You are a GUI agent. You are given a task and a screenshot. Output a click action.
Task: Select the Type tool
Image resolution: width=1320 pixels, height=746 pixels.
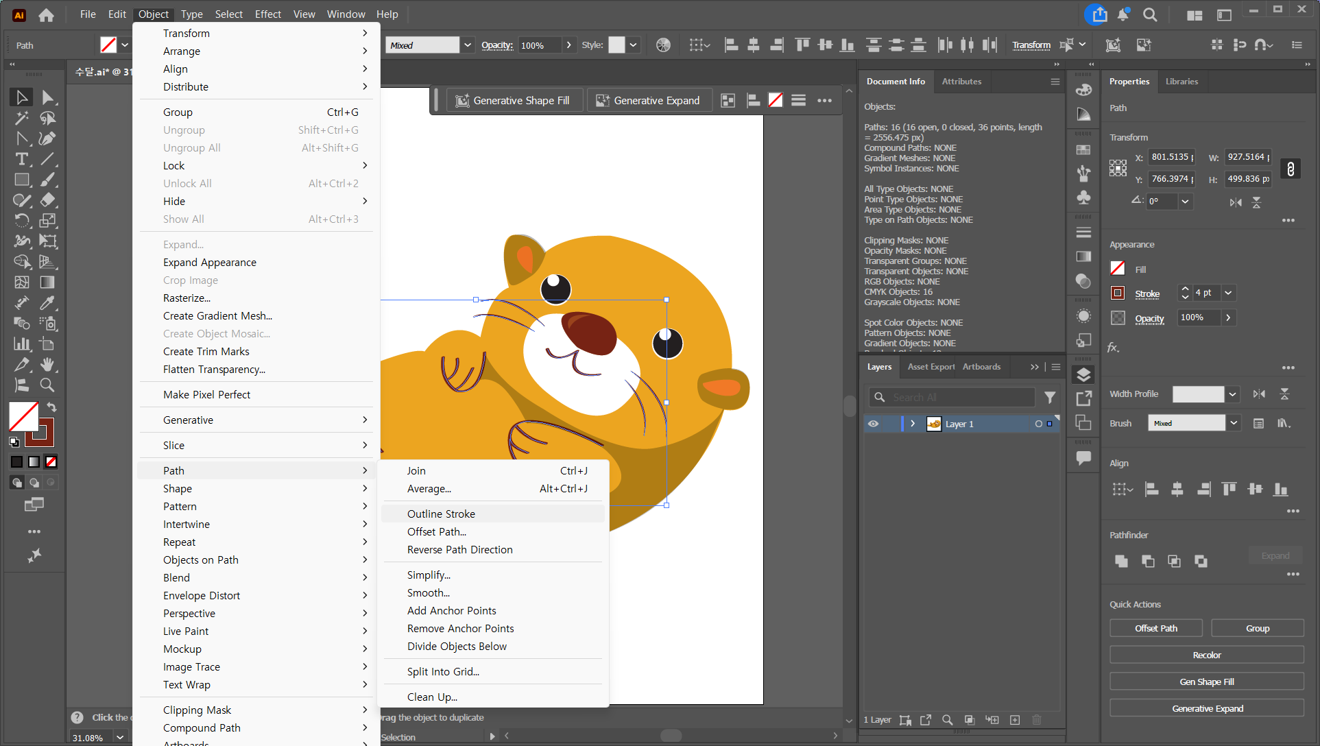pos(22,159)
